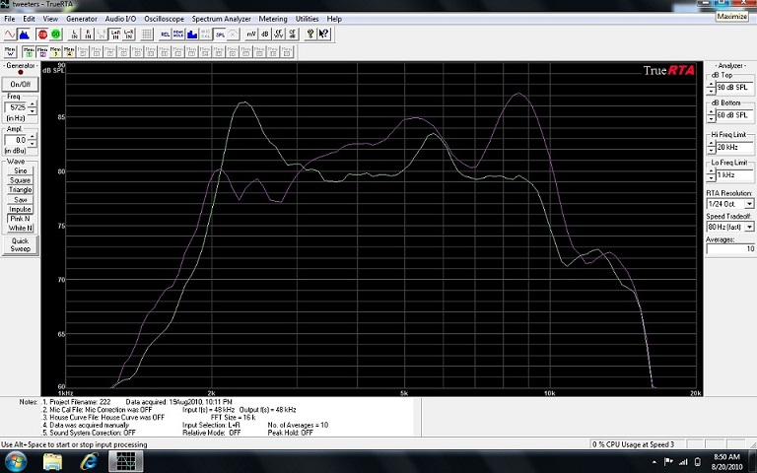Open the help lightbulb toolbar icon
The height and width of the screenshot is (473, 757).
click(x=310, y=34)
